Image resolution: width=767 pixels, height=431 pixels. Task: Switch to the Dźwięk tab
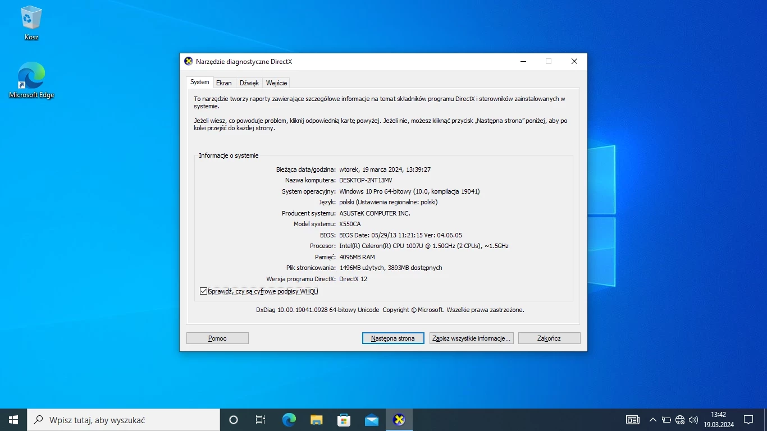(x=249, y=82)
